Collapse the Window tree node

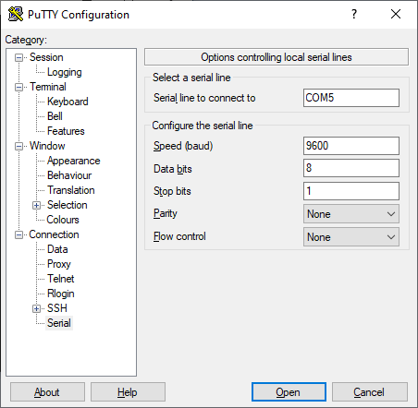(x=18, y=146)
